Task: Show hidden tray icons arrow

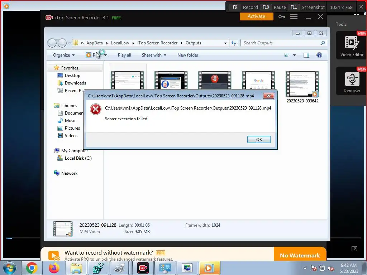Action: [x=305, y=268]
